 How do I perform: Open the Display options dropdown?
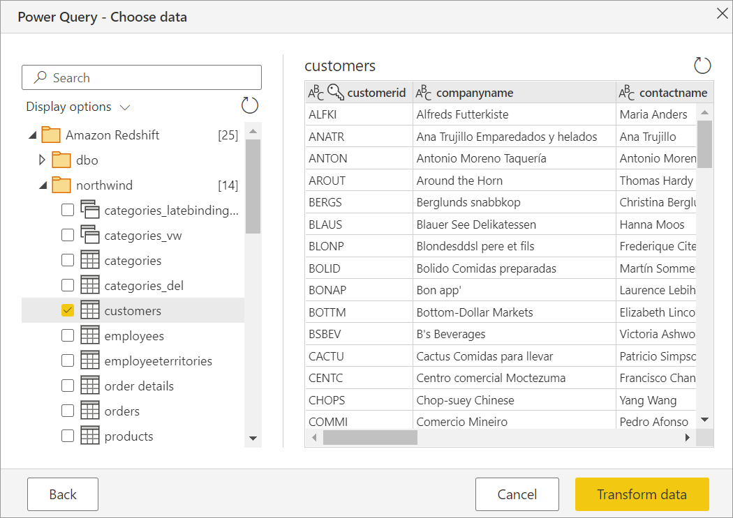(x=125, y=107)
